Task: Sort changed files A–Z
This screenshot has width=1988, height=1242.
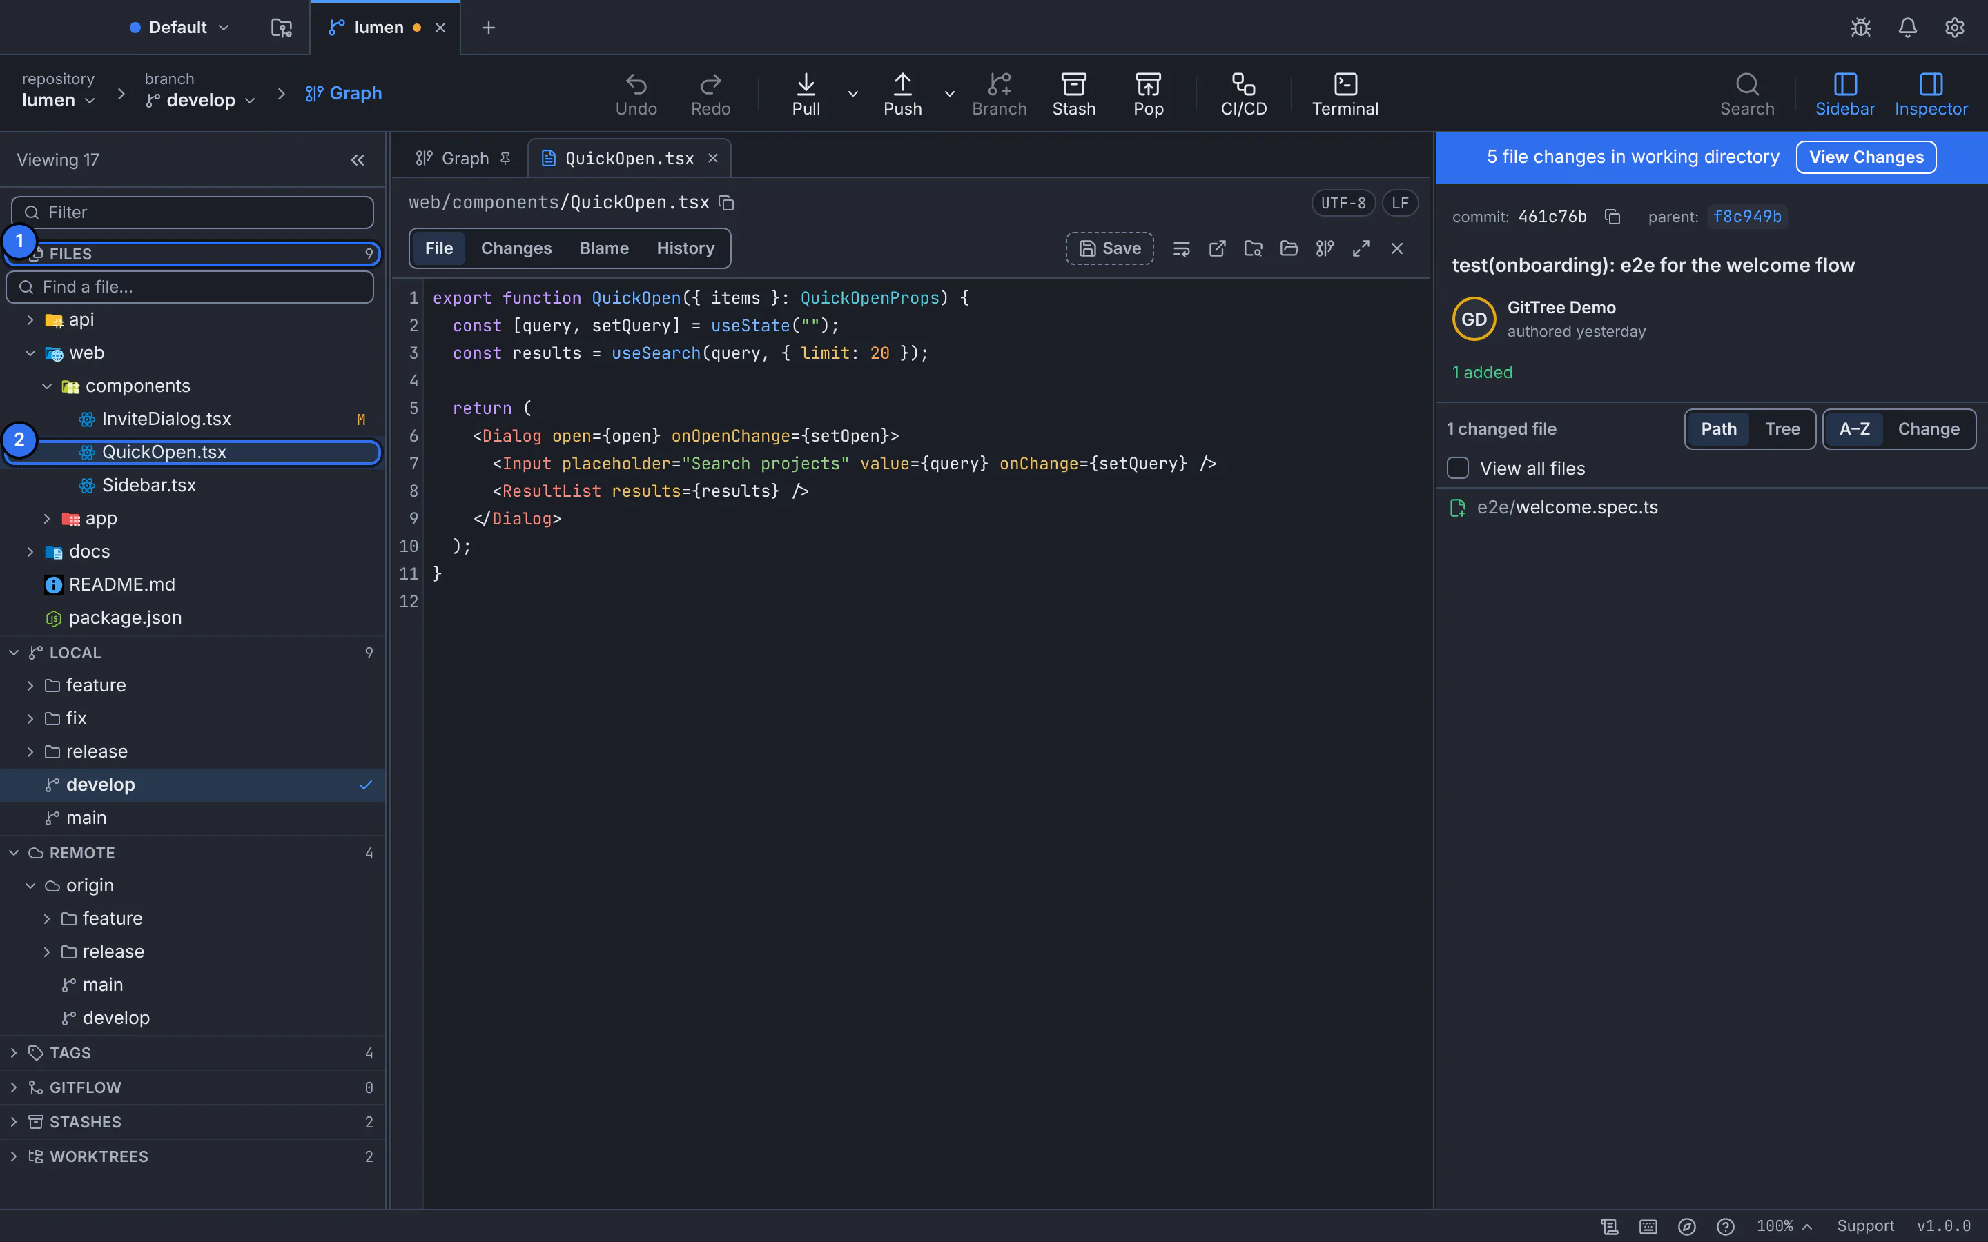Action: tap(1854, 428)
